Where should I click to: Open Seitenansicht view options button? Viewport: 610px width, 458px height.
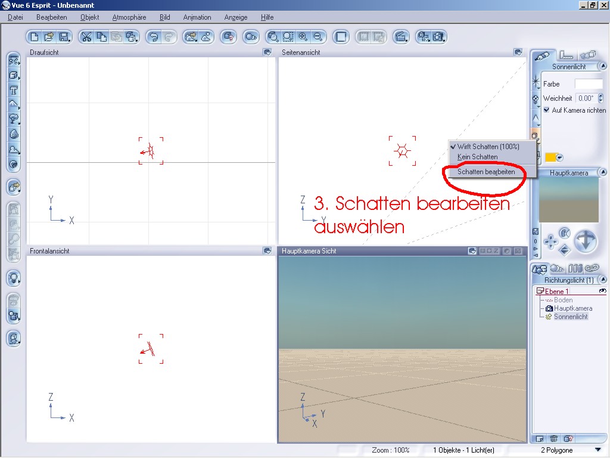518,52
